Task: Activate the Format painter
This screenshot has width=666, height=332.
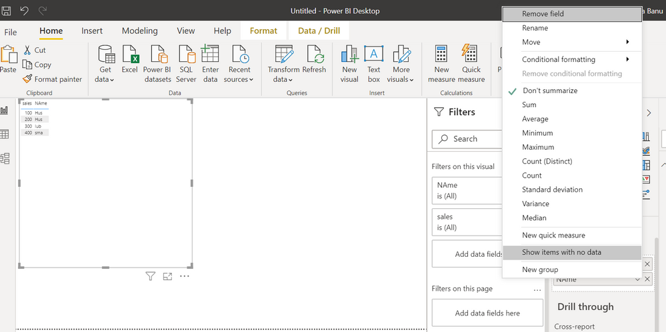Action: [52, 79]
